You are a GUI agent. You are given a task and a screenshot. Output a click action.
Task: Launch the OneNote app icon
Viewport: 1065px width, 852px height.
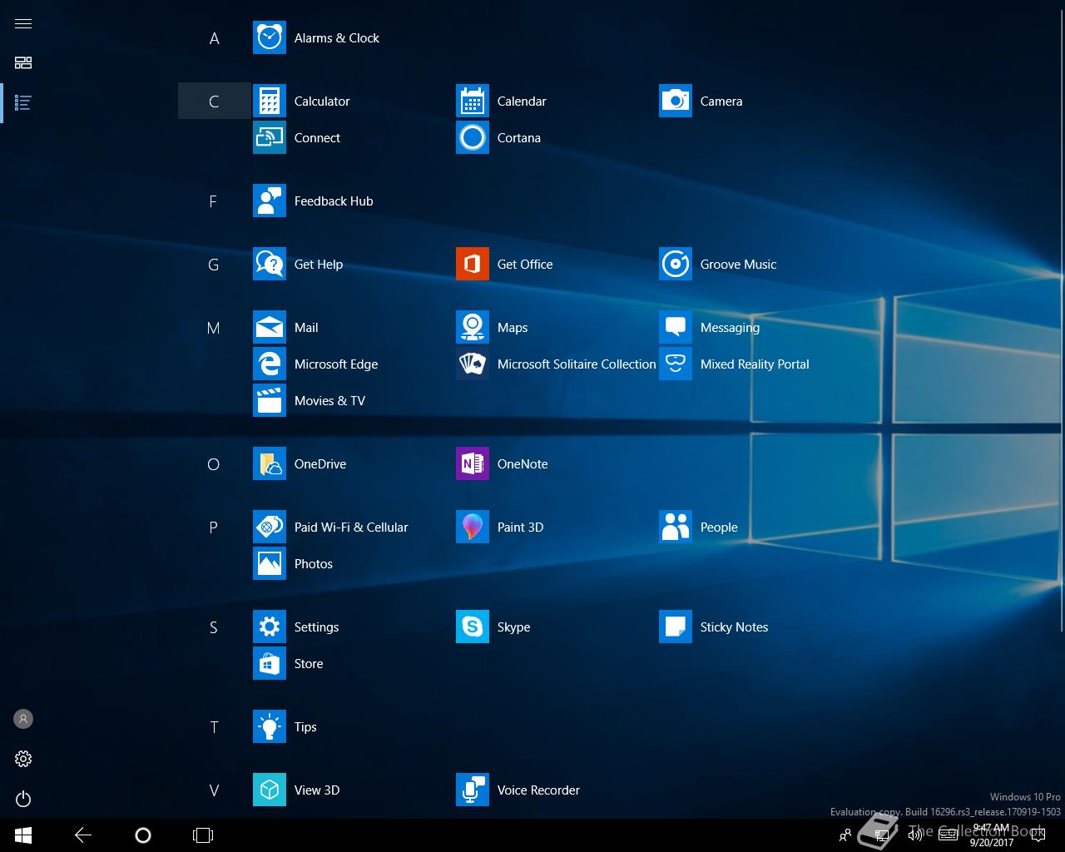click(x=473, y=464)
